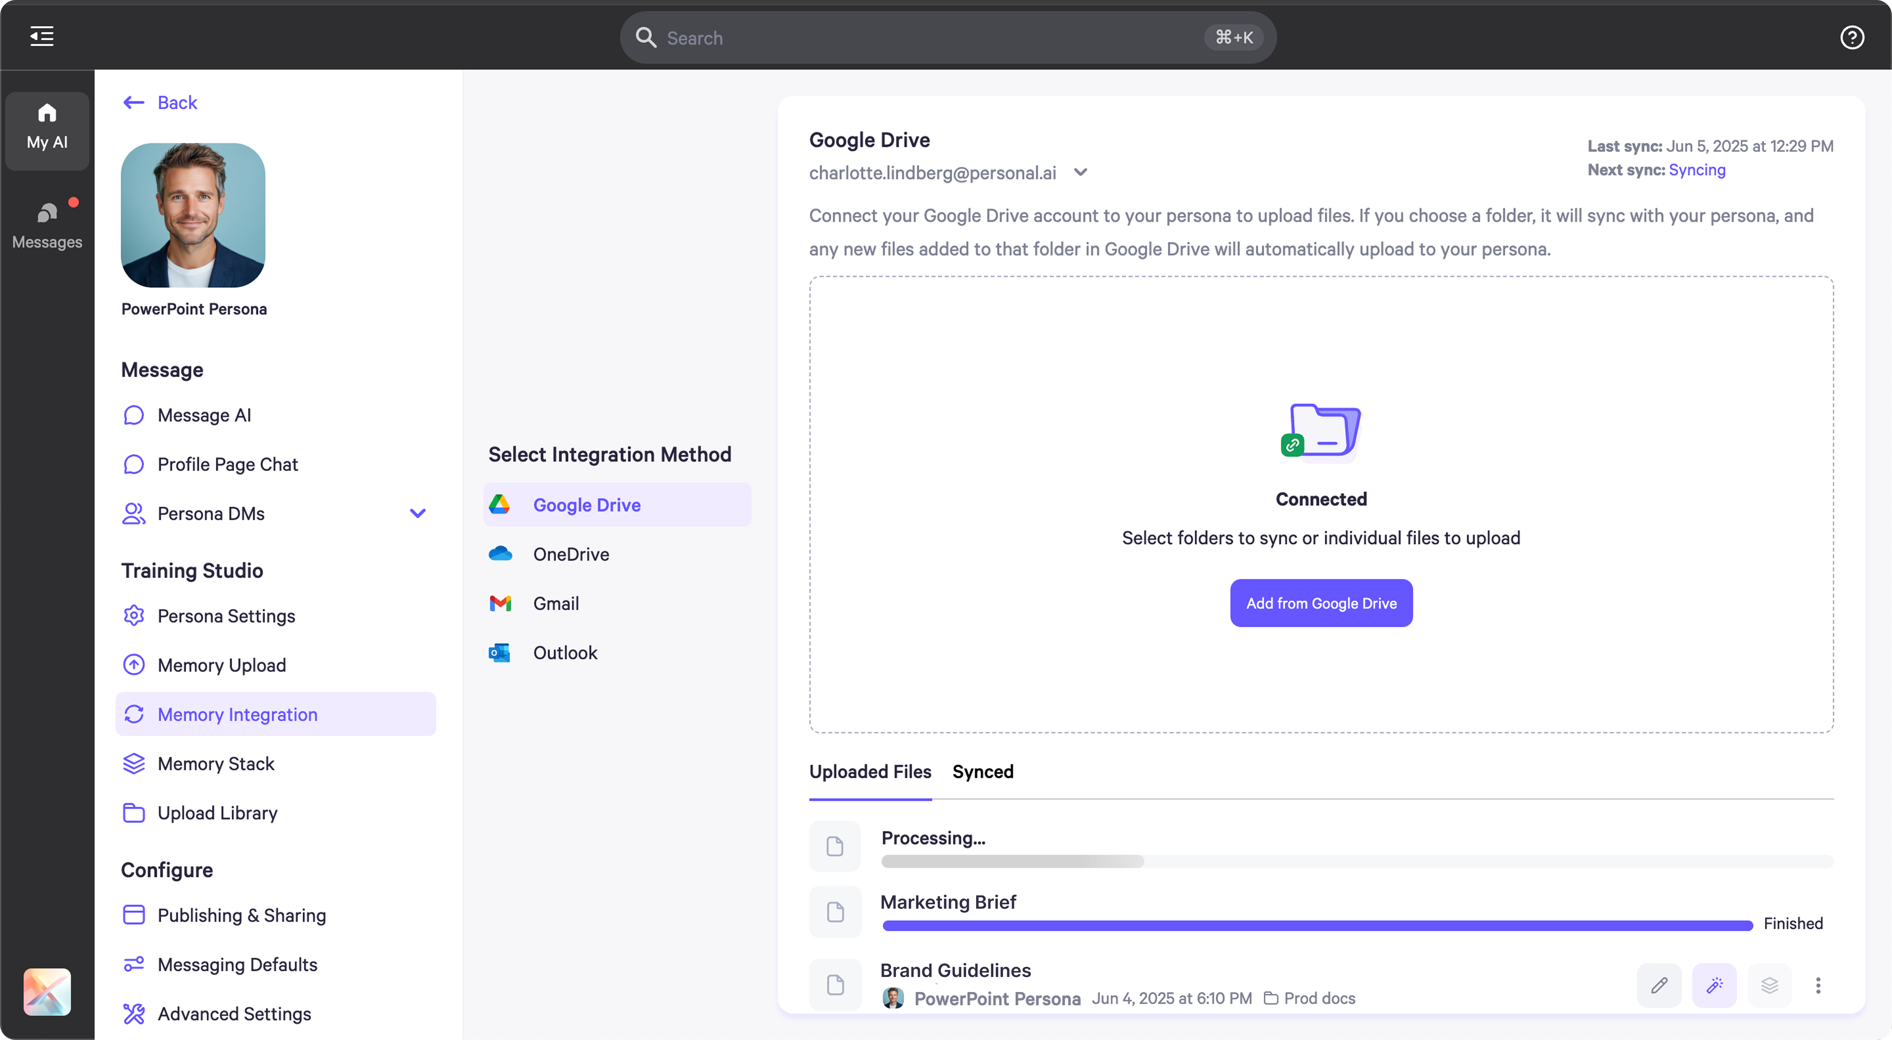Select the magic wand icon on Brand Guidelines
The image size is (1892, 1040).
click(1714, 985)
